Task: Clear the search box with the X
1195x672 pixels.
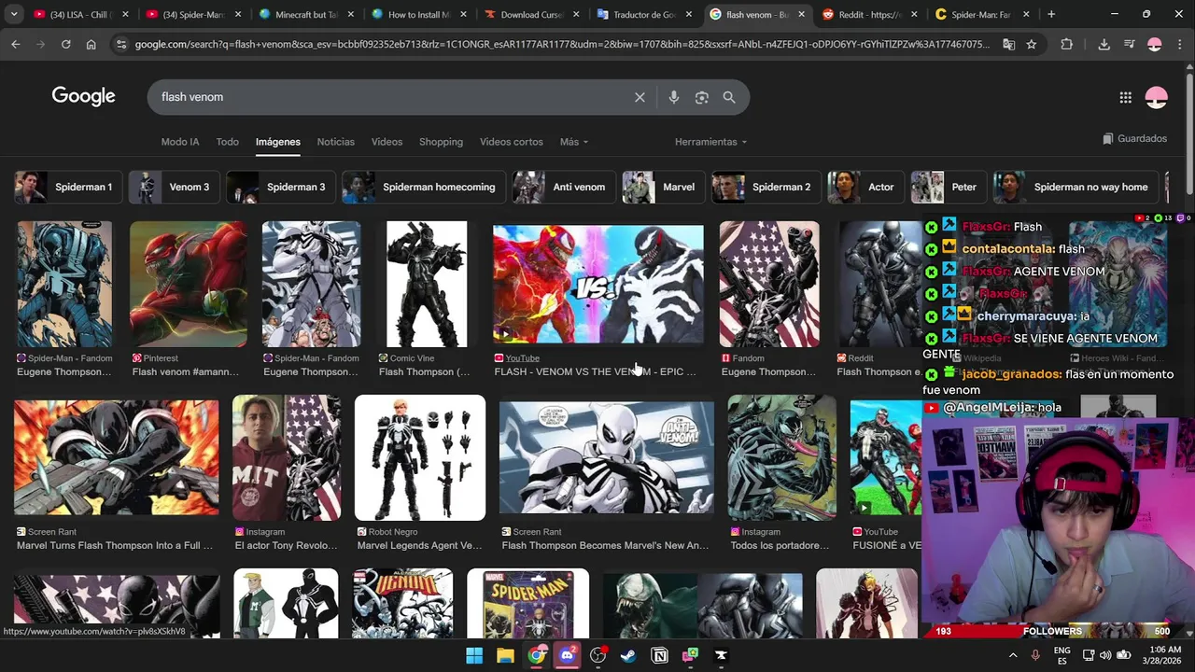Action: click(640, 97)
